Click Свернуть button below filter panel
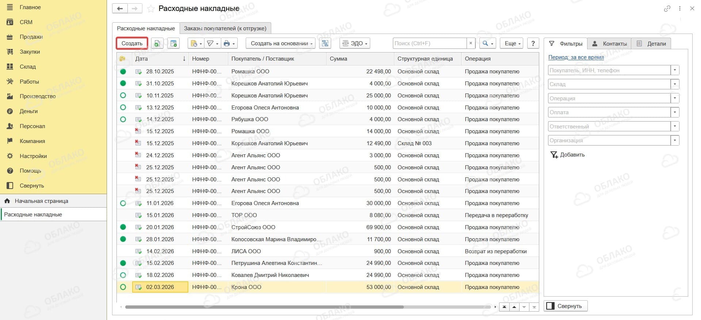 566,306
